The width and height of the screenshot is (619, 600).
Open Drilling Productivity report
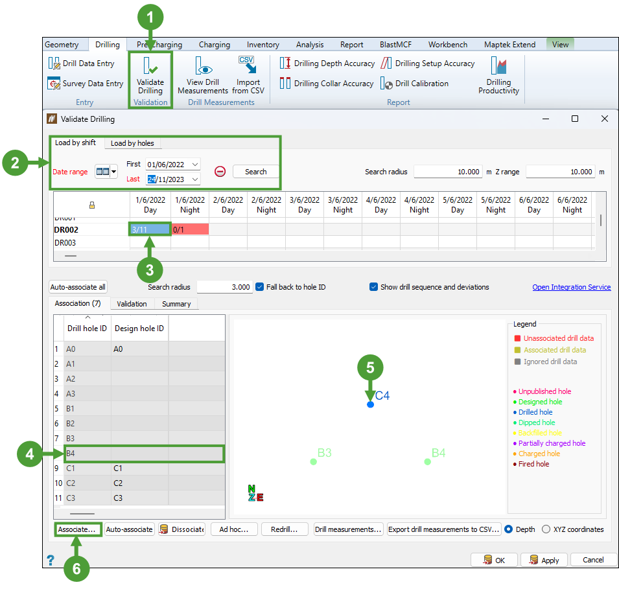coord(498,76)
